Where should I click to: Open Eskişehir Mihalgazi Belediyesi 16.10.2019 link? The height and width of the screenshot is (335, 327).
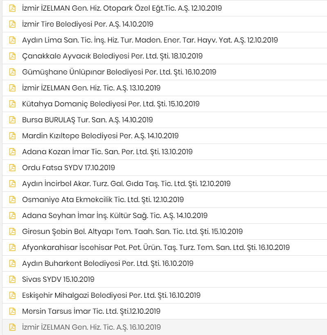coord(111,295)
